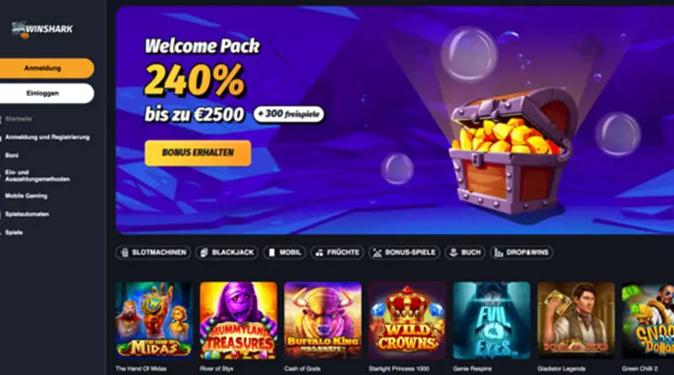
Task: Launch the Wild Crowns game thumbnail
Action: pyautogui.click(x=407, y=320)
